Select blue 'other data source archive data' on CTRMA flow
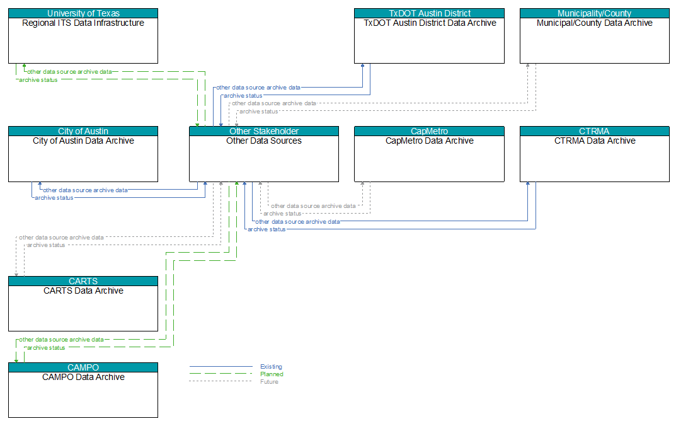The image size is (676, 426). pyautogui.click(x=297, y=222)
